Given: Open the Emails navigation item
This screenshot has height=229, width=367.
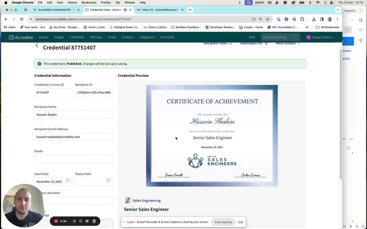Looking at the screenshot, I should pos(112,37).
